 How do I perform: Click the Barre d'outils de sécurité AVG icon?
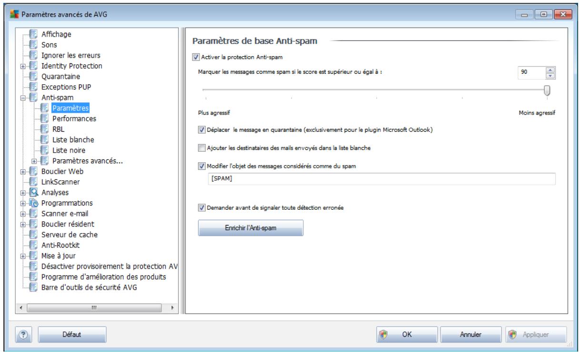(33, 286)
